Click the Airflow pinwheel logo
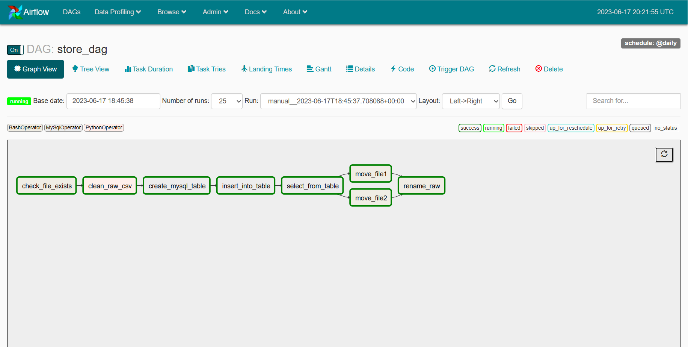The image size is (688, 347). point(15,12)
